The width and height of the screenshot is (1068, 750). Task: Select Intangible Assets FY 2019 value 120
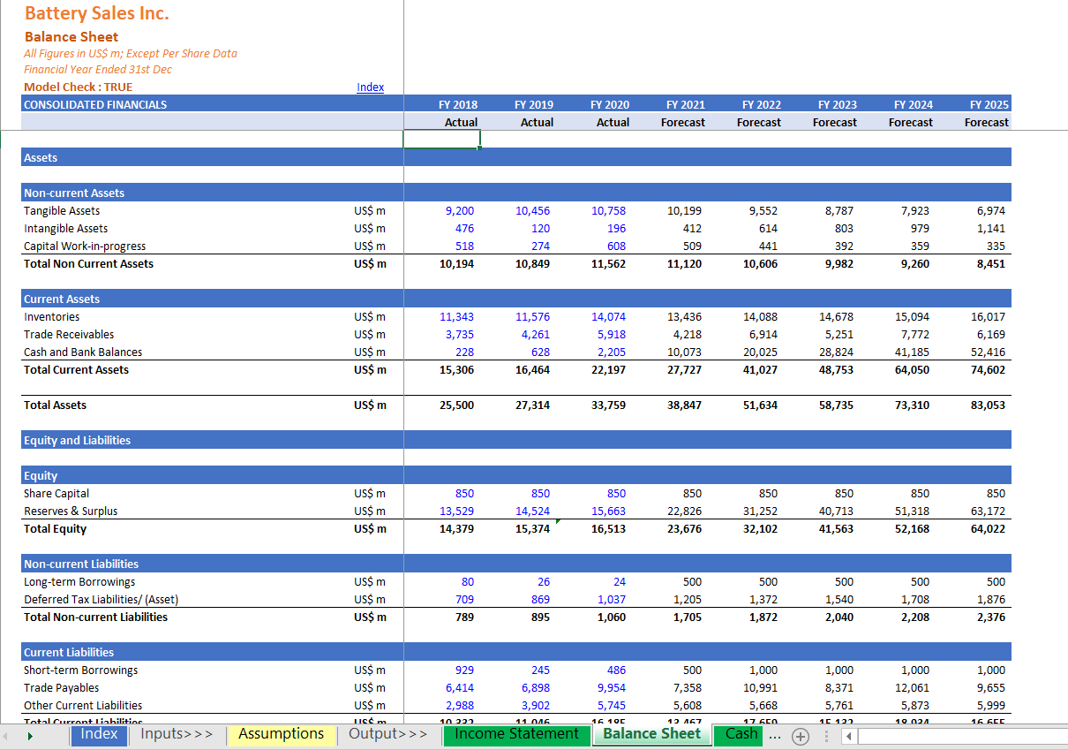click(540, 228)
